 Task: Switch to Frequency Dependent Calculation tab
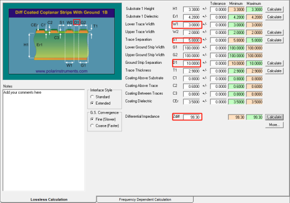pos(145,199)
